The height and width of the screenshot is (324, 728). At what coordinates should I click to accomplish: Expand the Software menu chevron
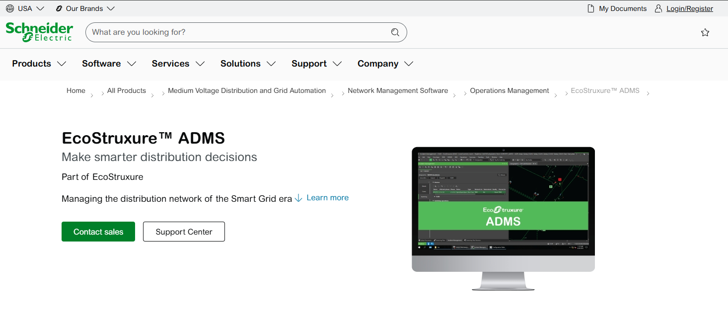point(132,64)
